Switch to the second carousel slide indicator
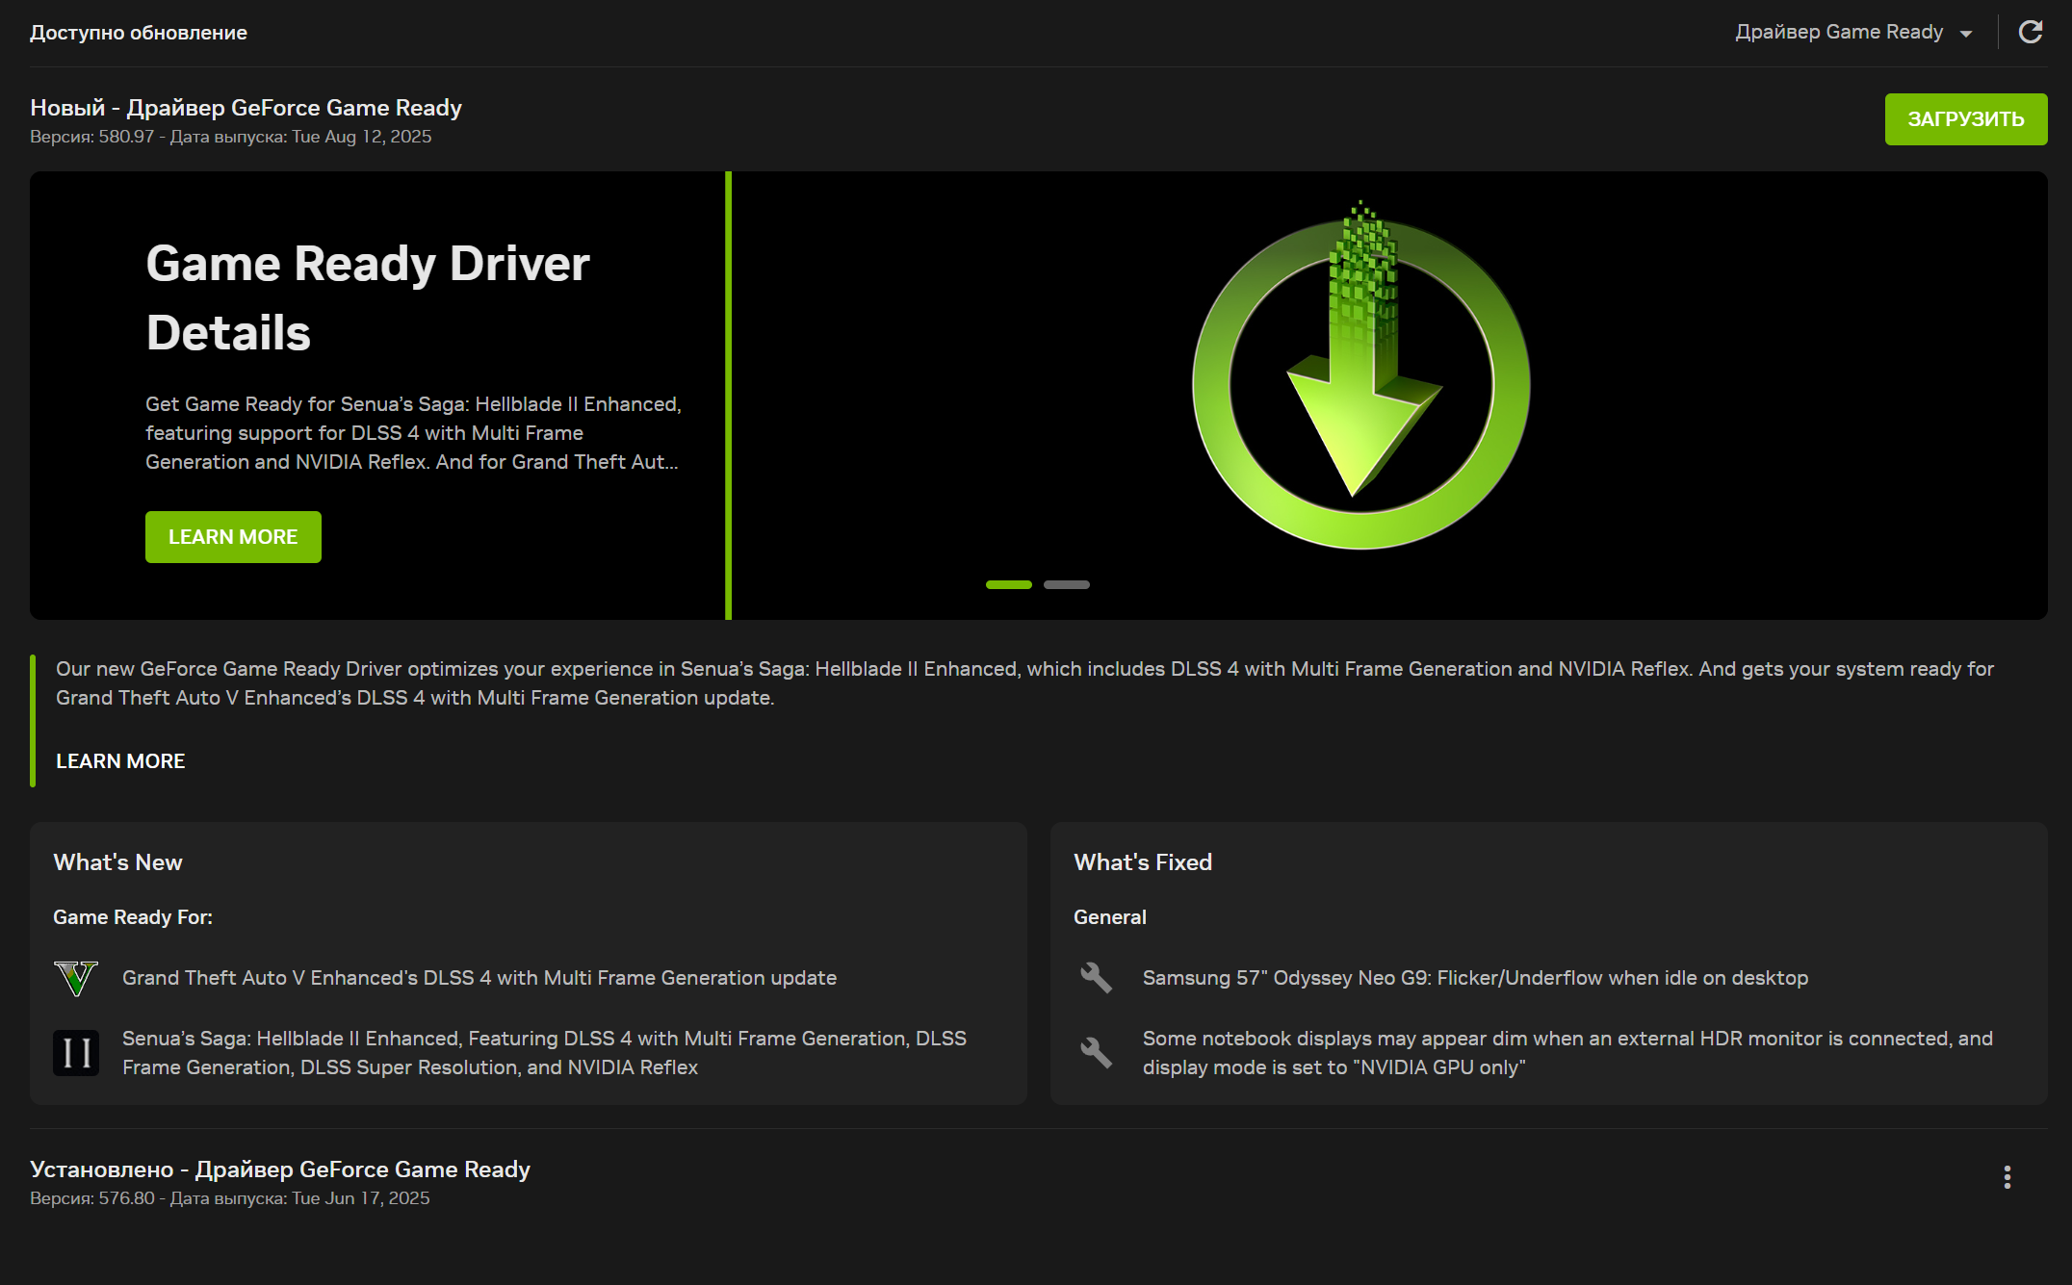The height and width of the screenshot is (1285, 2072). pos(1066,584)
